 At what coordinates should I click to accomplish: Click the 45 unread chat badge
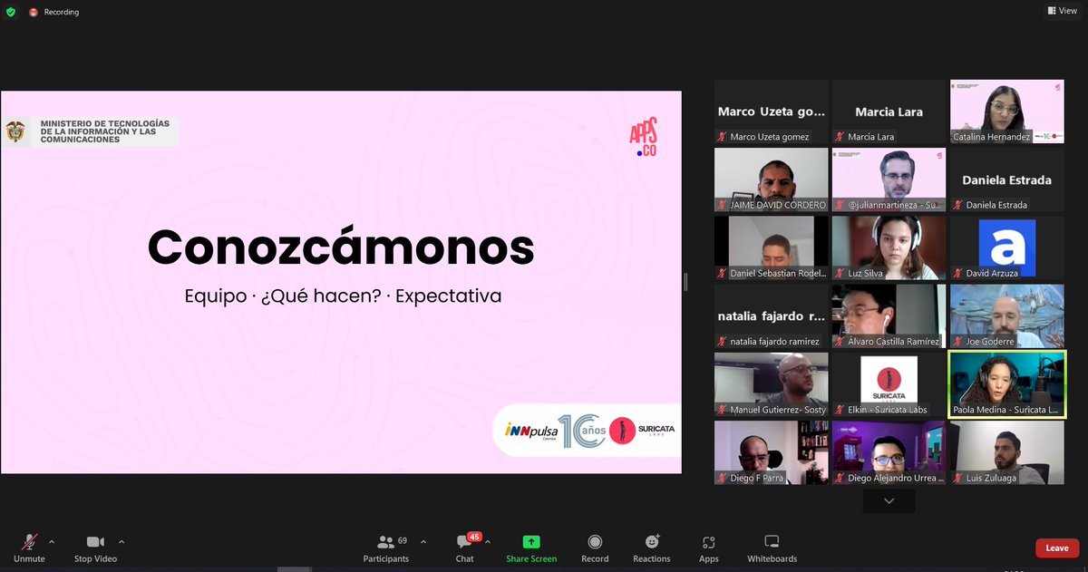[x=473, y=537]
